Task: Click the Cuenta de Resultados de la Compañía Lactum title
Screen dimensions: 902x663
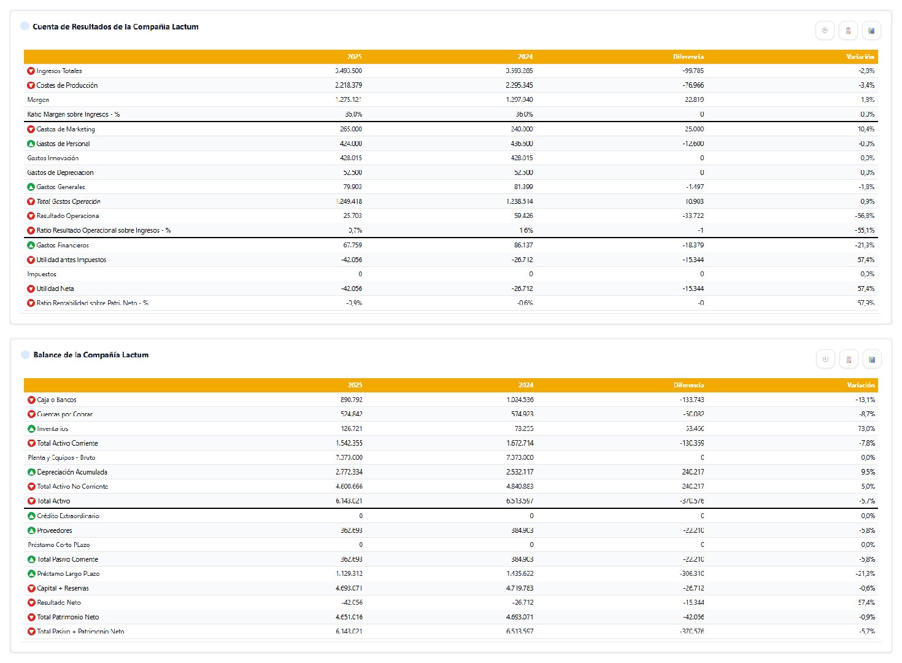Action: tap(115, 27)
